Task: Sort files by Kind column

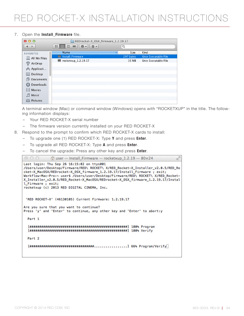Action: pos(159,52)
